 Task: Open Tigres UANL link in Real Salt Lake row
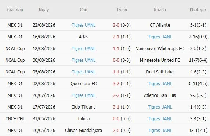point(83,72)
